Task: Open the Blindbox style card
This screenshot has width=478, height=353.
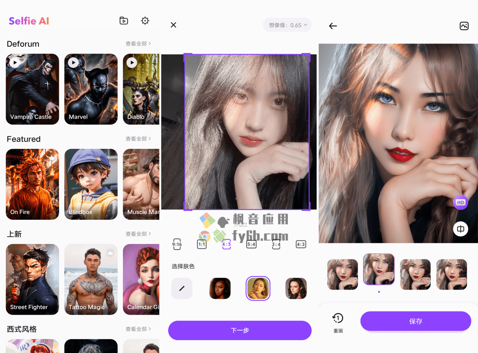Action: [x=91, y=184]
